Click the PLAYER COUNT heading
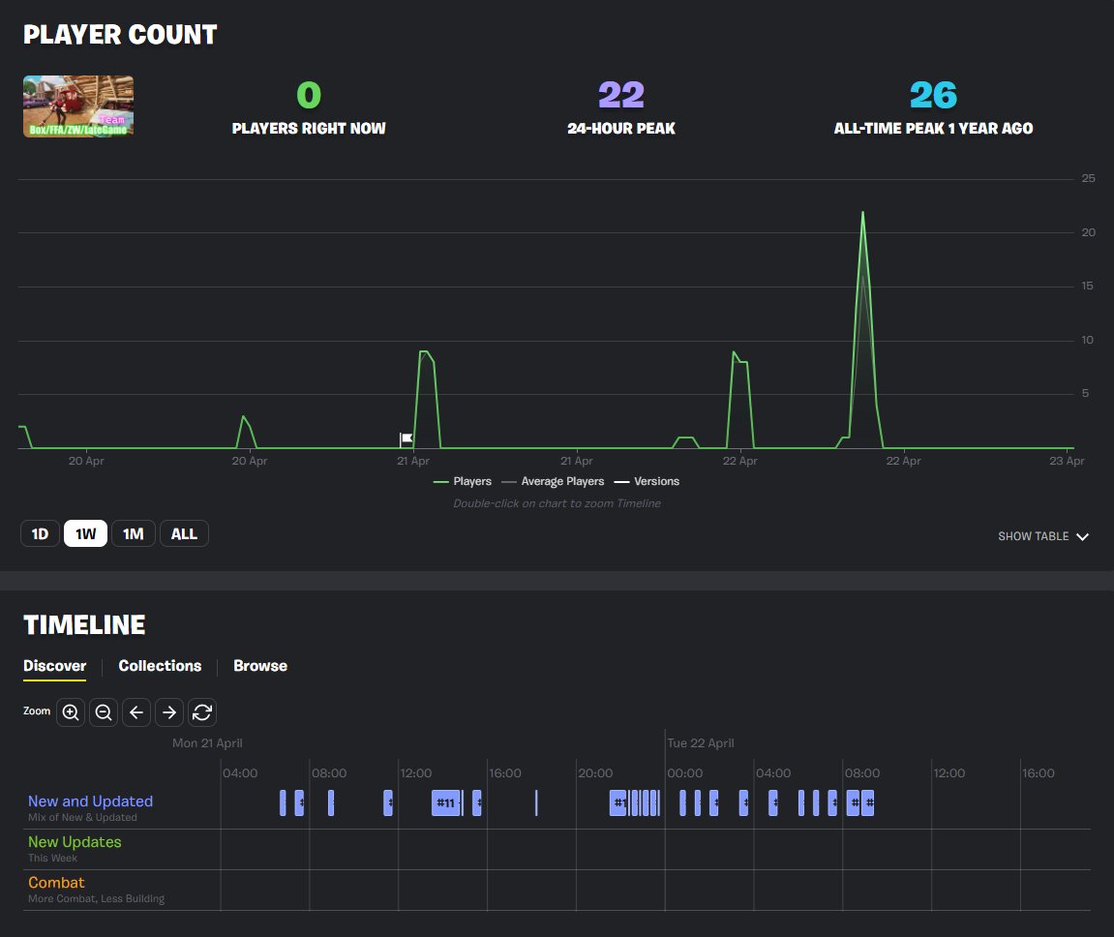Image resolution: width=1114 pixels, height=937 pixels. pyautogui.click(x=120, y=34)
